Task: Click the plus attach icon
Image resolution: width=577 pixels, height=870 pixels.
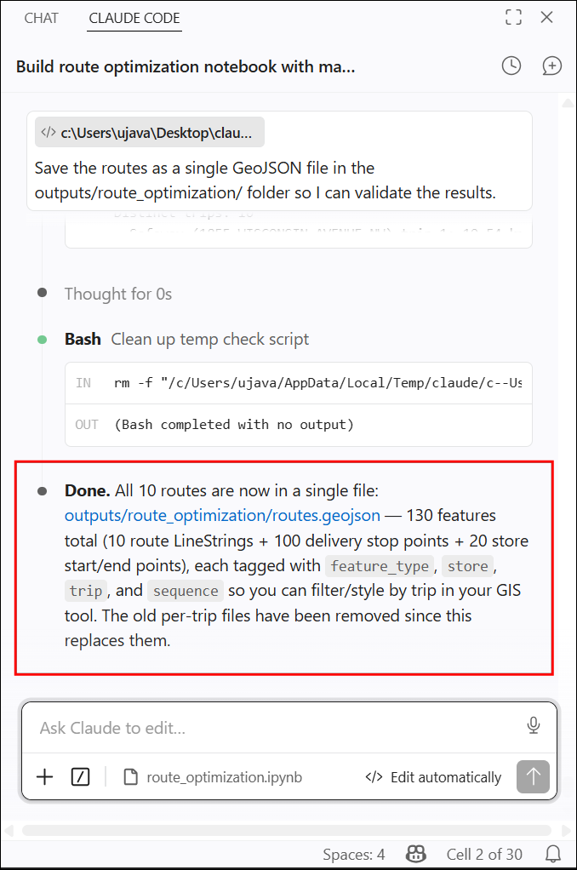Action: (44, 776)
